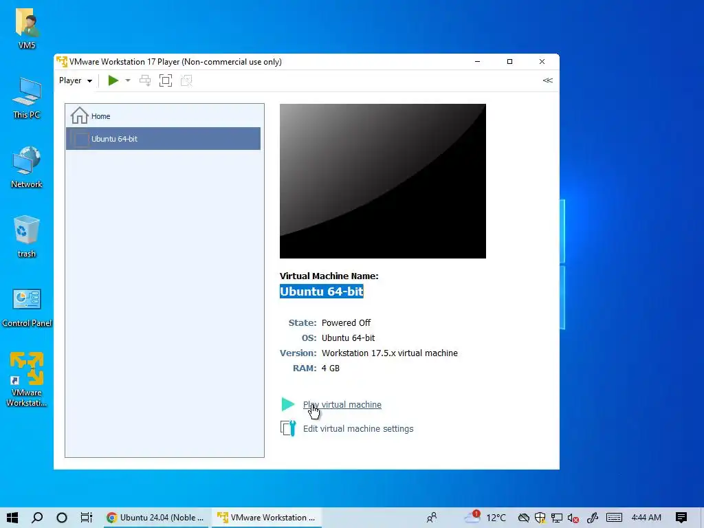This screenshot has height=528, width=704.
Task: Click the Workstation 17.5.x version text
Action: (x=390, y=353)
